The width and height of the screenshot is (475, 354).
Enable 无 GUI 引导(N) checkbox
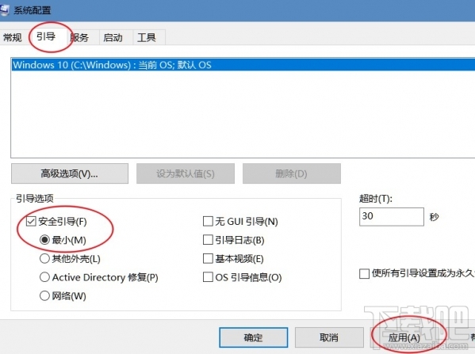pyautogui.click(x=208, y=221)
